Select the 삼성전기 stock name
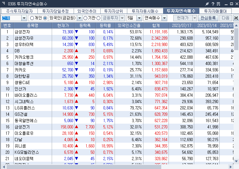239x169 pixels. click(22, 127)
